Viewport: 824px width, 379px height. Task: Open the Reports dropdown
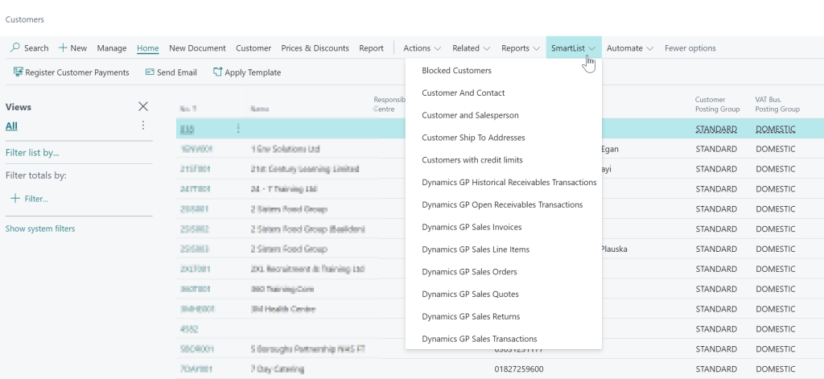click(520, 48)
